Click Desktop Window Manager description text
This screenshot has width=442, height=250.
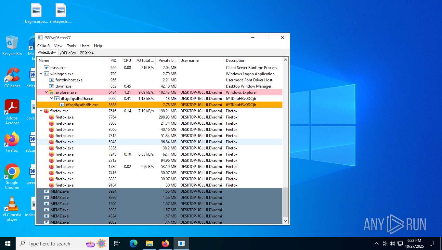coord(249,86)
